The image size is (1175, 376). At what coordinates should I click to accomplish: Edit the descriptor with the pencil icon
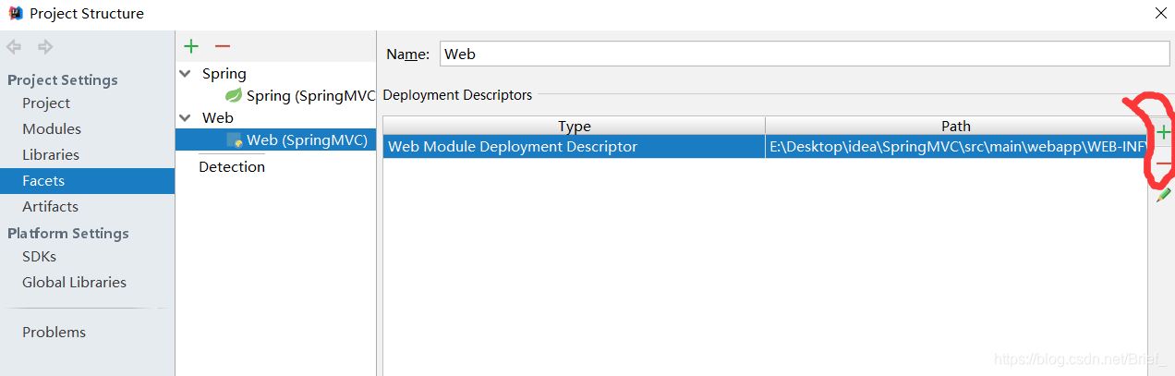coord(1163,196)
